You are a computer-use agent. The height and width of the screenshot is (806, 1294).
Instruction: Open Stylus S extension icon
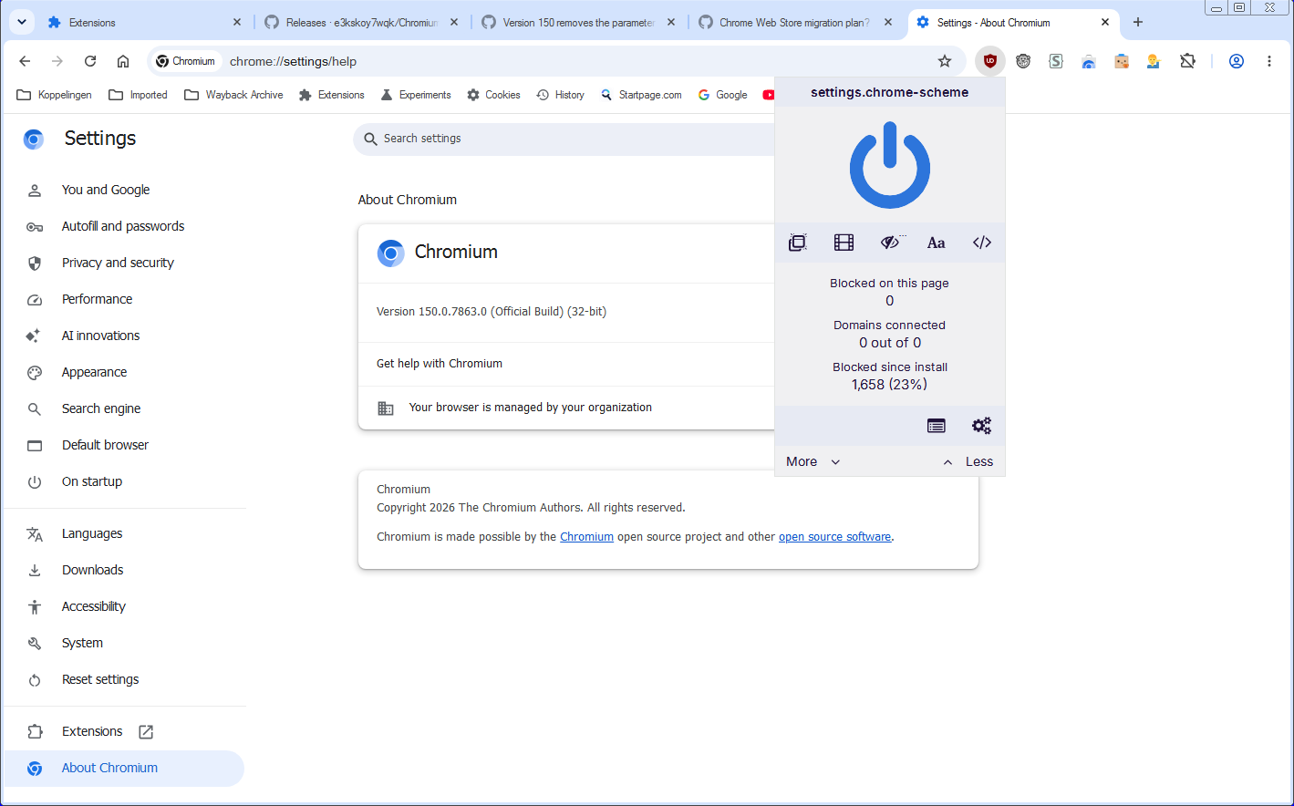tap(1056, 61)
